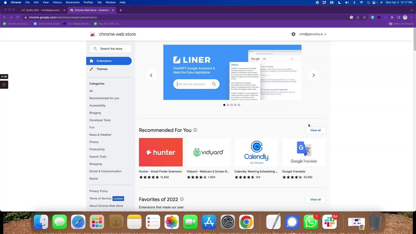Open the Developer Tools category
Viewport: 416px width, 234px height.
(x=100, y=120)
